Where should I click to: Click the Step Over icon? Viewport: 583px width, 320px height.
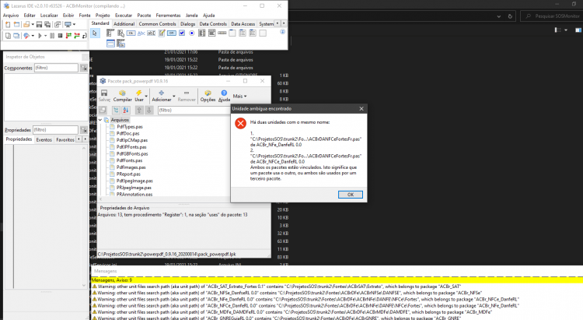click(x=77, y=36)
